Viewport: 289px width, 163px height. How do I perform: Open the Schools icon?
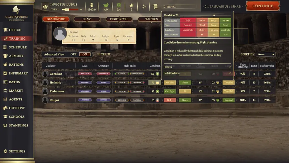[x=5, y=117]
